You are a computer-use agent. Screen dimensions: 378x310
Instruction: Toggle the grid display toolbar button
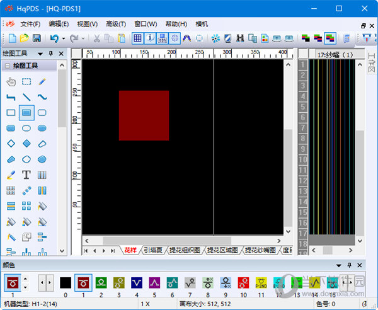pyautogui.click(x=137, y=38)
